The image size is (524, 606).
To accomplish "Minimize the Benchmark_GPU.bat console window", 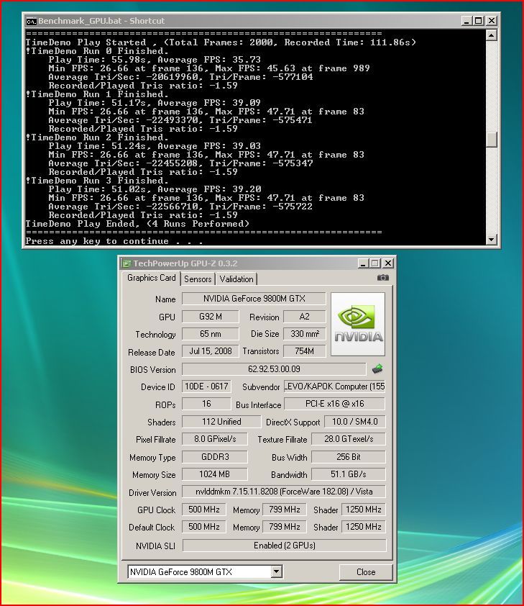I will (x=467, y=21).
